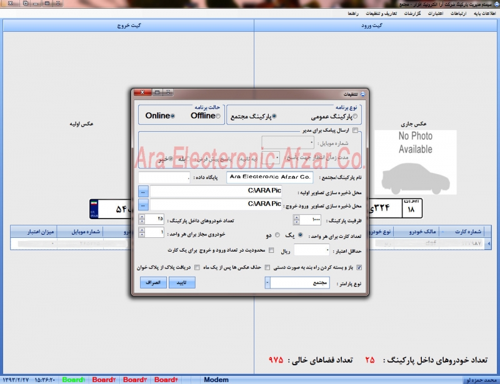Click the تعداد خودروهای داخل پارکینگ stepper
The image size is (500, 384).
click(142, 219)
